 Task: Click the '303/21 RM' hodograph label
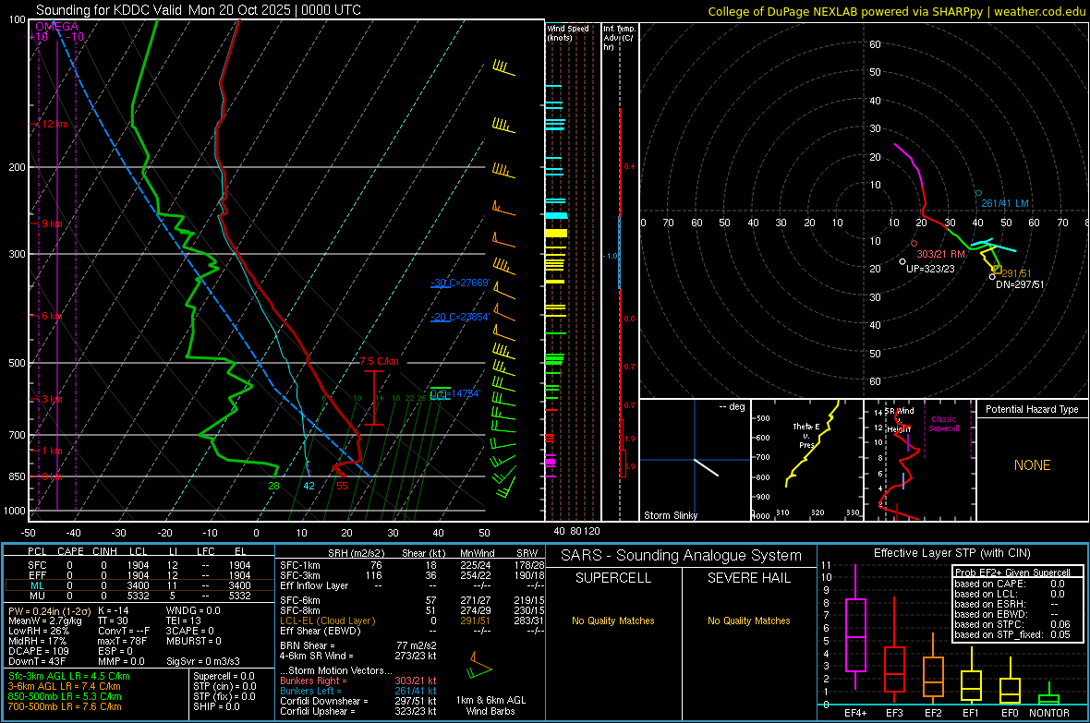[940, 254]
